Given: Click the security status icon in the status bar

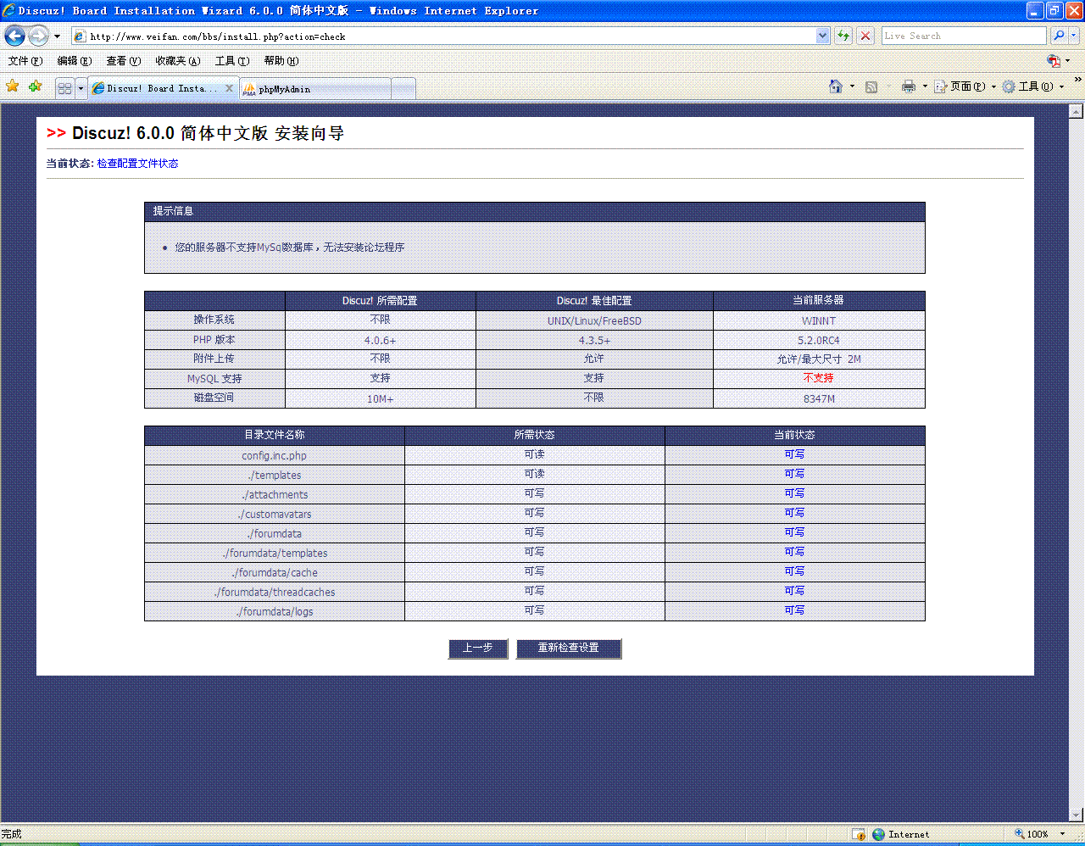Looking at the screenshot, I should 858,834.
